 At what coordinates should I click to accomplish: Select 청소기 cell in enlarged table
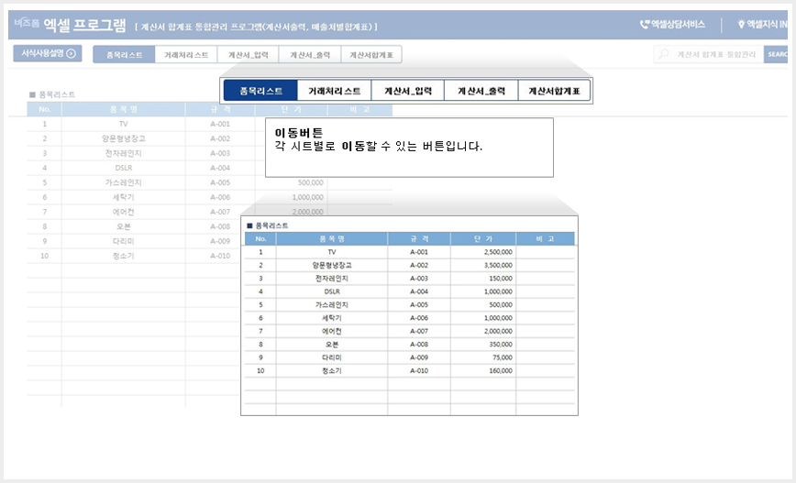coord(331,371)
